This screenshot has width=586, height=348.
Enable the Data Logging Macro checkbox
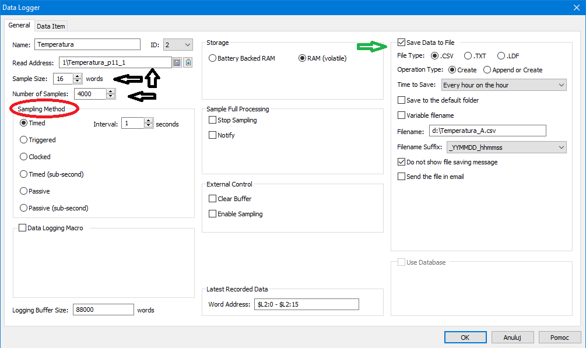[23, 228]
